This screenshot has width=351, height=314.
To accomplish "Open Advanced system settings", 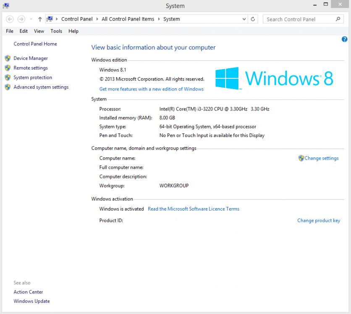I will click(41, 87).
